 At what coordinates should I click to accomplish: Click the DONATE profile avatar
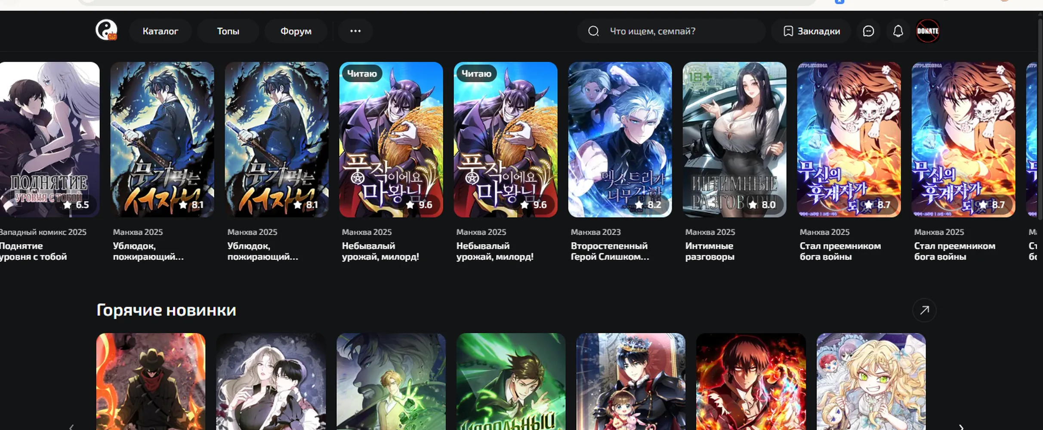point(928,31)
